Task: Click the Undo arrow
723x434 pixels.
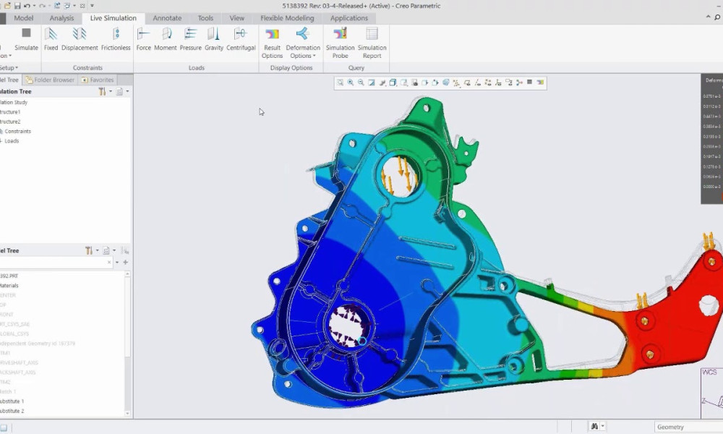Action: [27, 6]
